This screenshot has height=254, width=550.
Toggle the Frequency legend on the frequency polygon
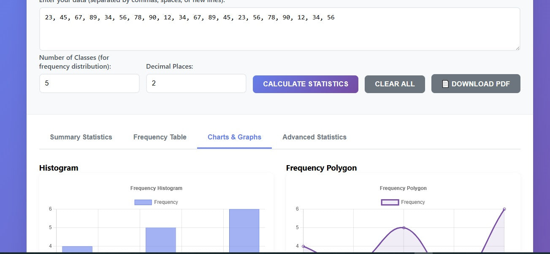(403, 202)
